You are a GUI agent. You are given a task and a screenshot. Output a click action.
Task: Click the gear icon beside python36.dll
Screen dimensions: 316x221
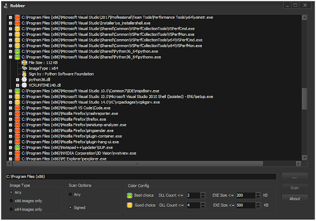tap(24, 79)
